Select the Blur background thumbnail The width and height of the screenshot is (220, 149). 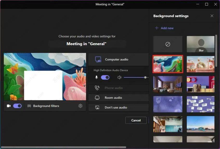coord(200,44)
